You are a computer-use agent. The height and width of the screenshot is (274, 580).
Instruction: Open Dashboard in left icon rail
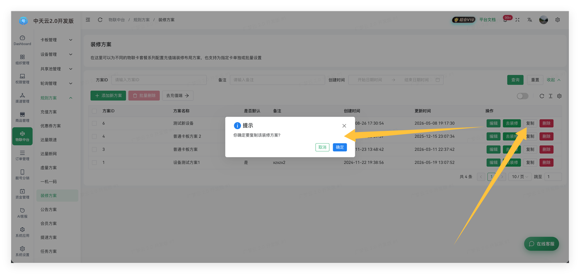pyautogui.click(x=22, y=40)
